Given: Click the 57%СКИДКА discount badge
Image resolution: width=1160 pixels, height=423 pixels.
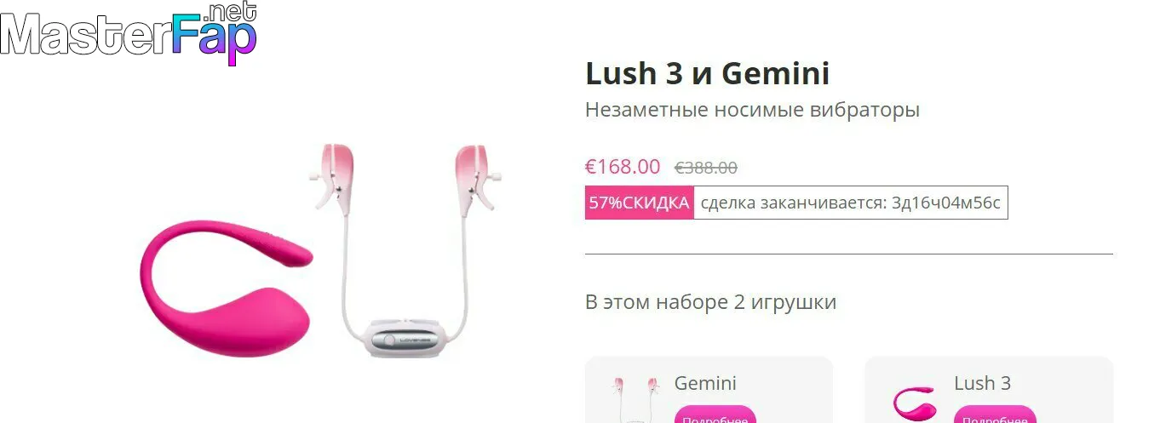Looking at the screenshot, I should click(640, 203).
